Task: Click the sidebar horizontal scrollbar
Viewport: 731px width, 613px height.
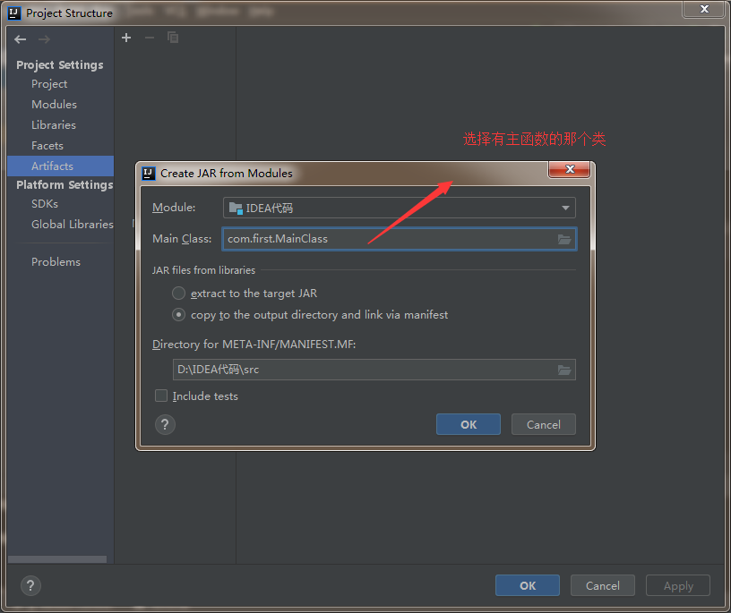Action: pos(56,559)
